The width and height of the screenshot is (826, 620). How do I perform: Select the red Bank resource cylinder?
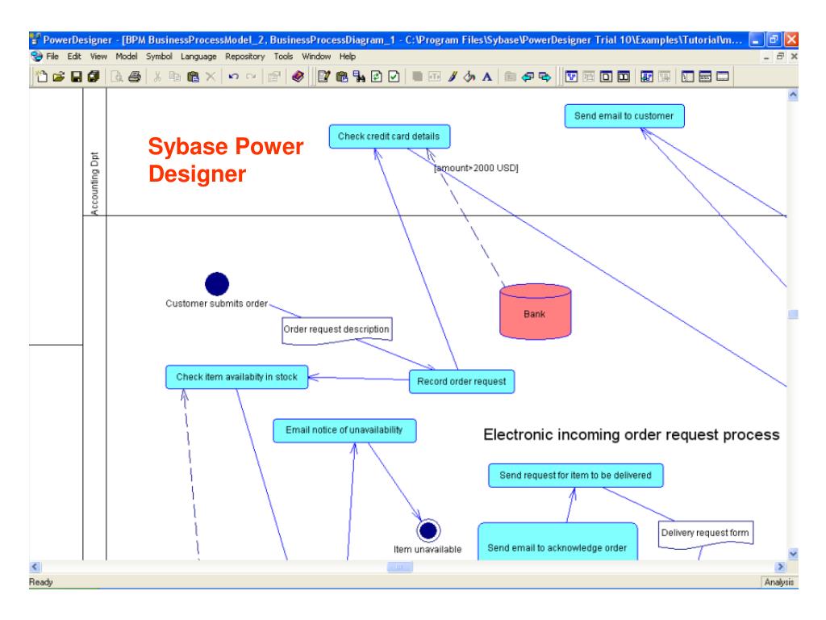[536, 312]
